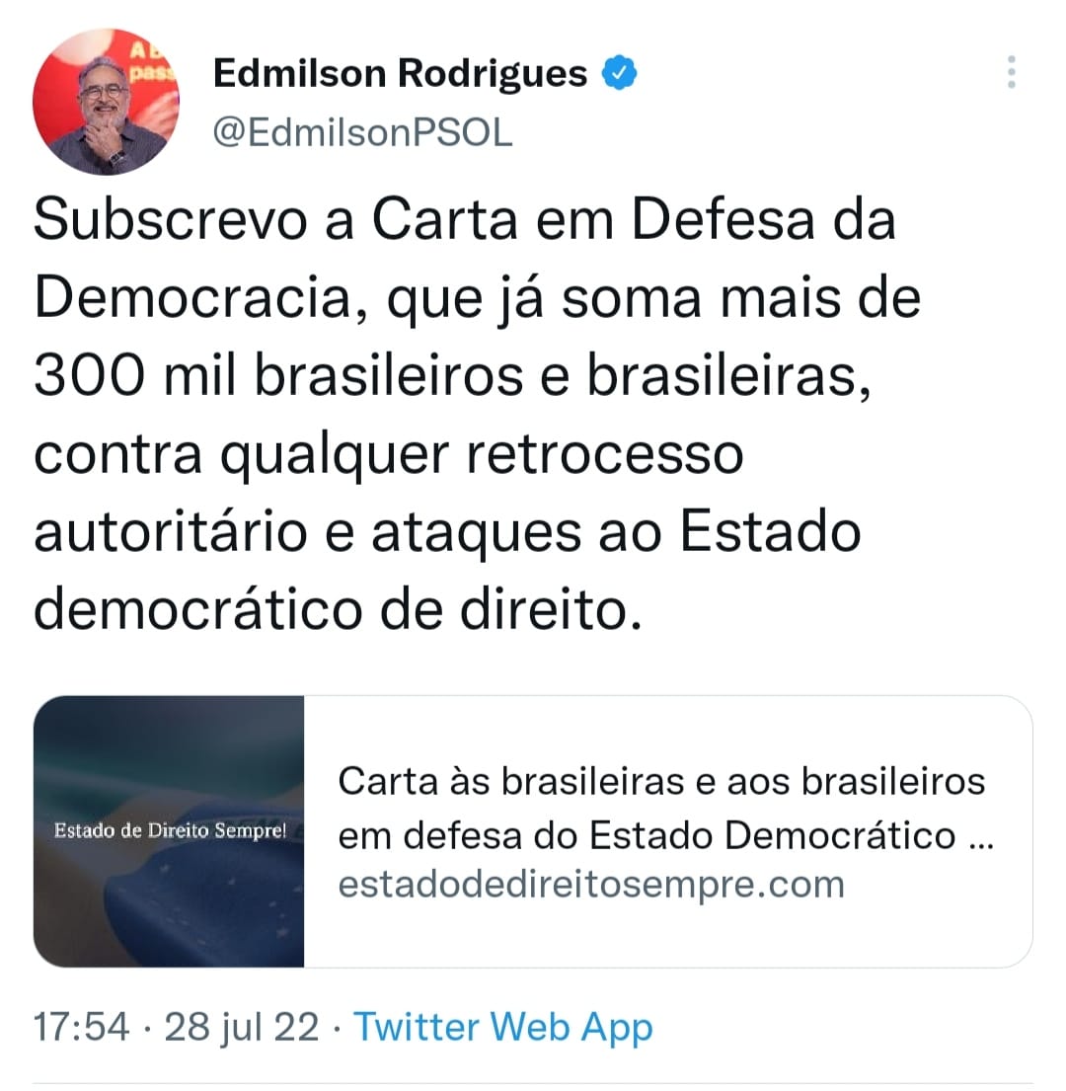This screenshot has width=1066, height=1091.
Task: Click the blue verified badge
Action: pos(618,72)
